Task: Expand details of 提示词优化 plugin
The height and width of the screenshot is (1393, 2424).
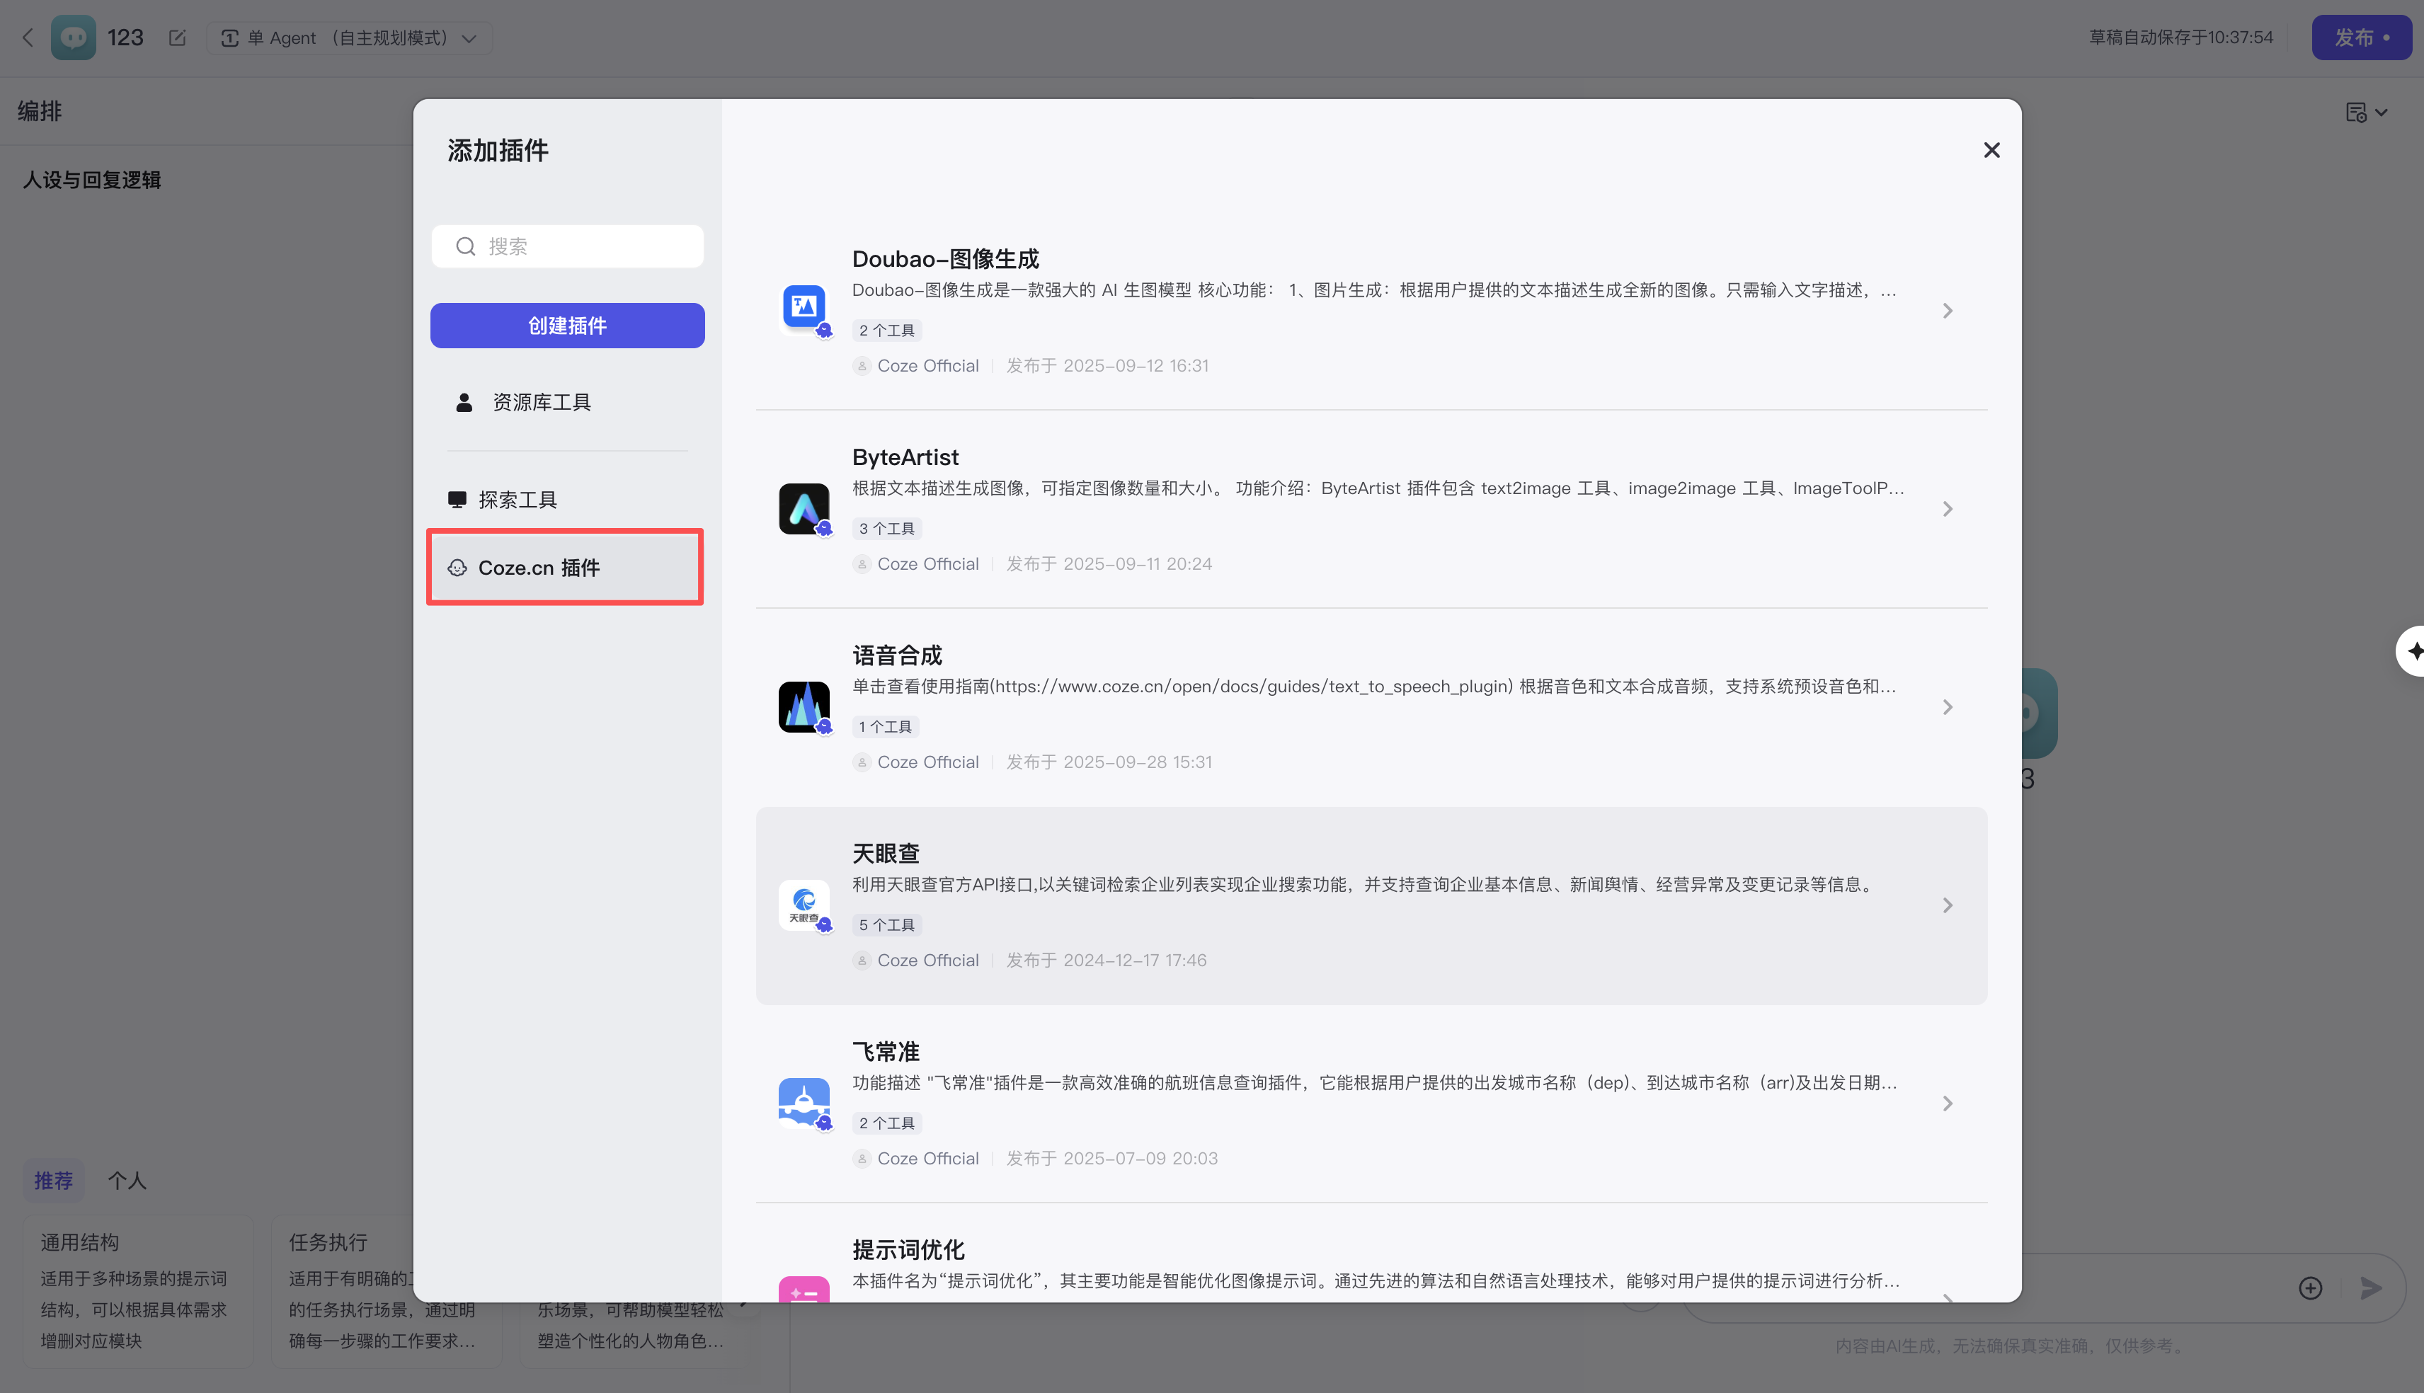Action: (1948, 1300)
